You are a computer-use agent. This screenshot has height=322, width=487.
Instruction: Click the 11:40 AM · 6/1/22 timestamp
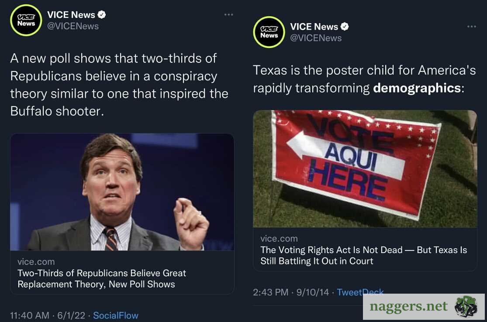[x=48, y=315]
